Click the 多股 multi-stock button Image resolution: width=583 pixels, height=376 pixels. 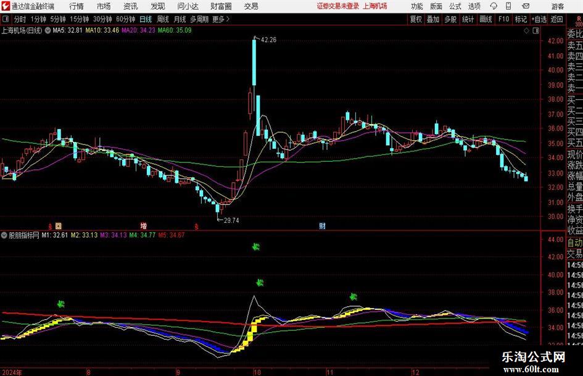(450, 19)
